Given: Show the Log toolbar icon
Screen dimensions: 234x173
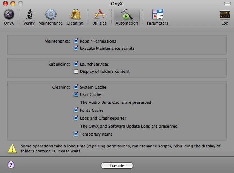Looking at the screenshot, I should 225,15.
